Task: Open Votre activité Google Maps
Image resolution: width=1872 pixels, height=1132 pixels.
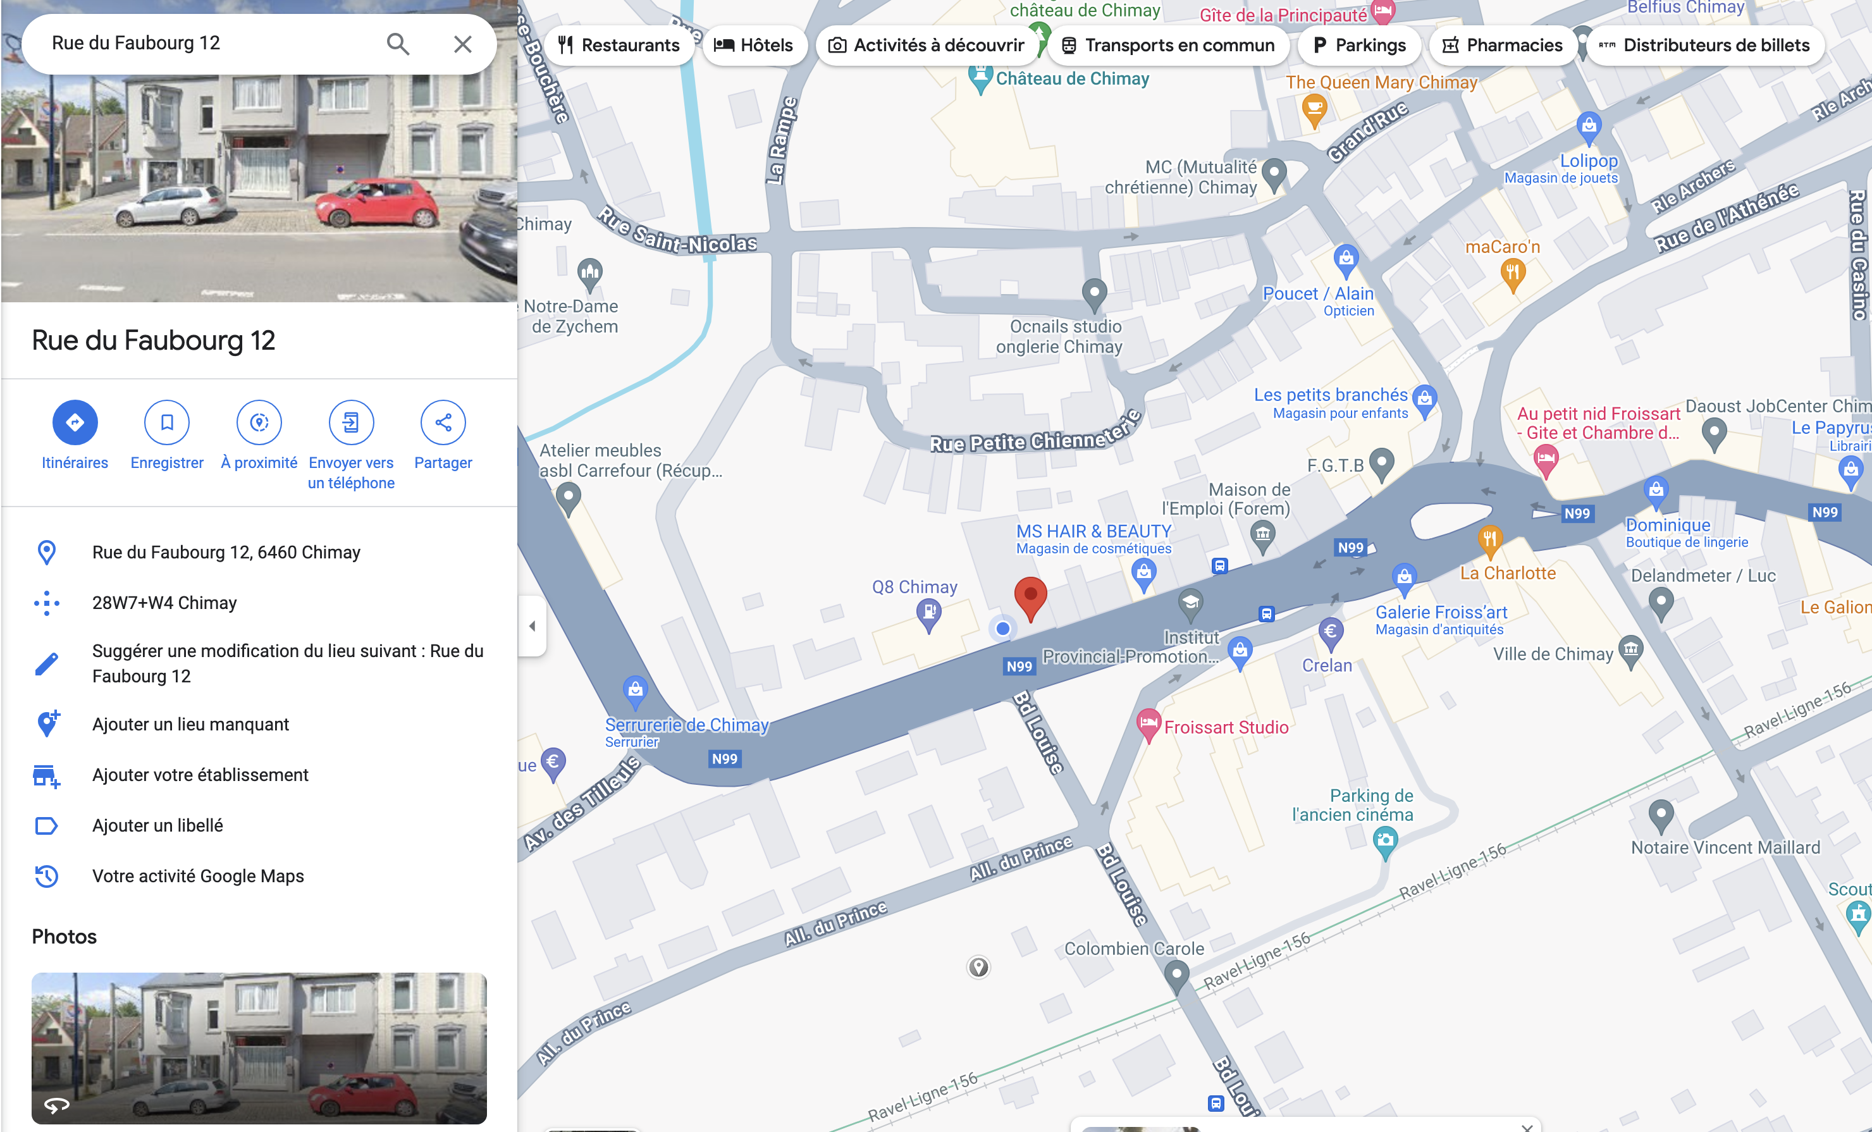Action: click(x=197, y=876)
